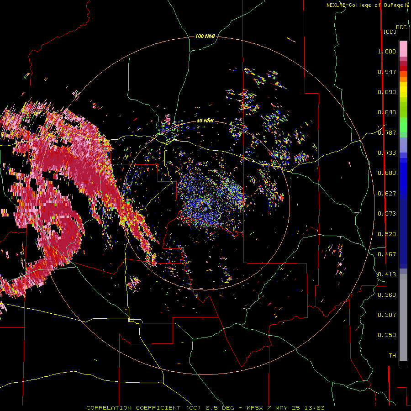
Task: Select the 0.787 legend value
Action: coord(387,132)
